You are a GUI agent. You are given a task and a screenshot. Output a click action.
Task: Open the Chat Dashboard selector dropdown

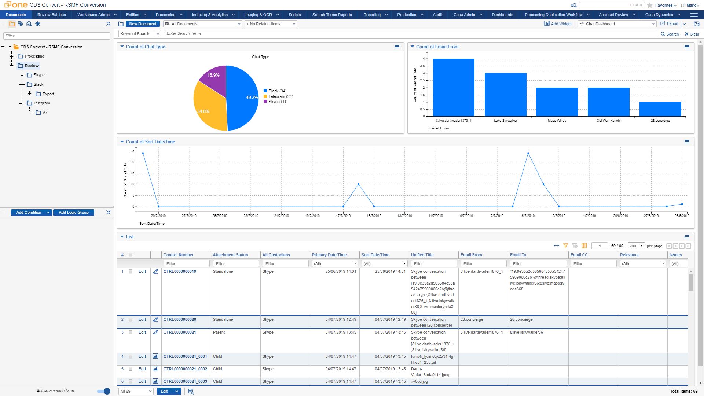point(653,24)
